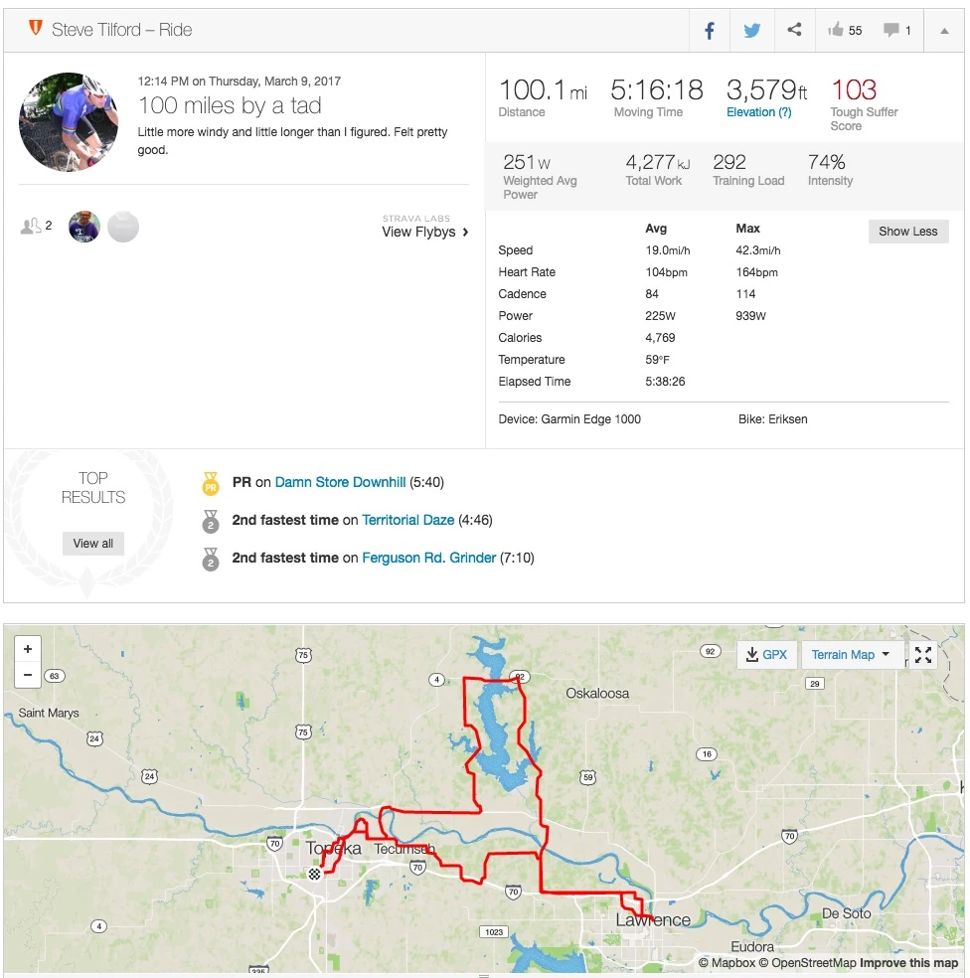Open the Territorial Daze segment
This screenshot has height=978, width=970.
(x=407, y=520)
